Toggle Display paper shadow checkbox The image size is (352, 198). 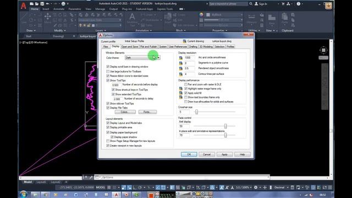[112, 137]
